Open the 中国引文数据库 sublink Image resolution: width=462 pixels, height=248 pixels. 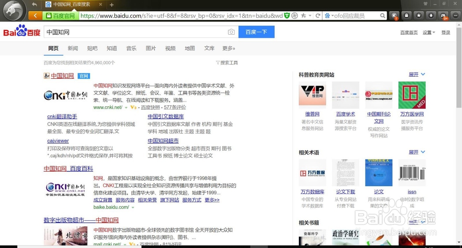(165, 117)
